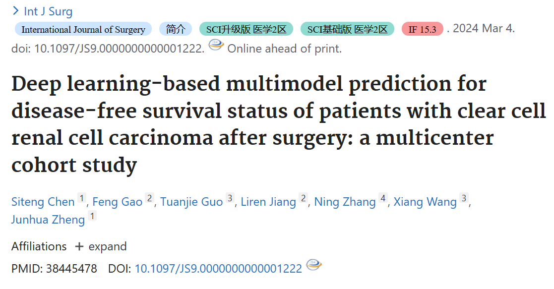Viewport: 554px width, 289px height.
Task: Open author Feng Gao's link
Action: 117,202
